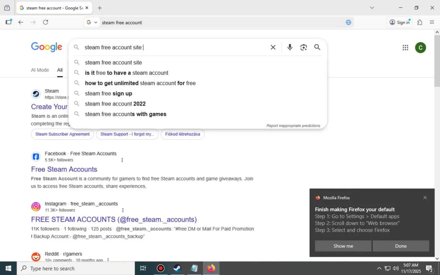This screenshot has width=440, height=275.
Task: Pick suggestion "steam free sign up"
Action: click(x=109, y=93)
